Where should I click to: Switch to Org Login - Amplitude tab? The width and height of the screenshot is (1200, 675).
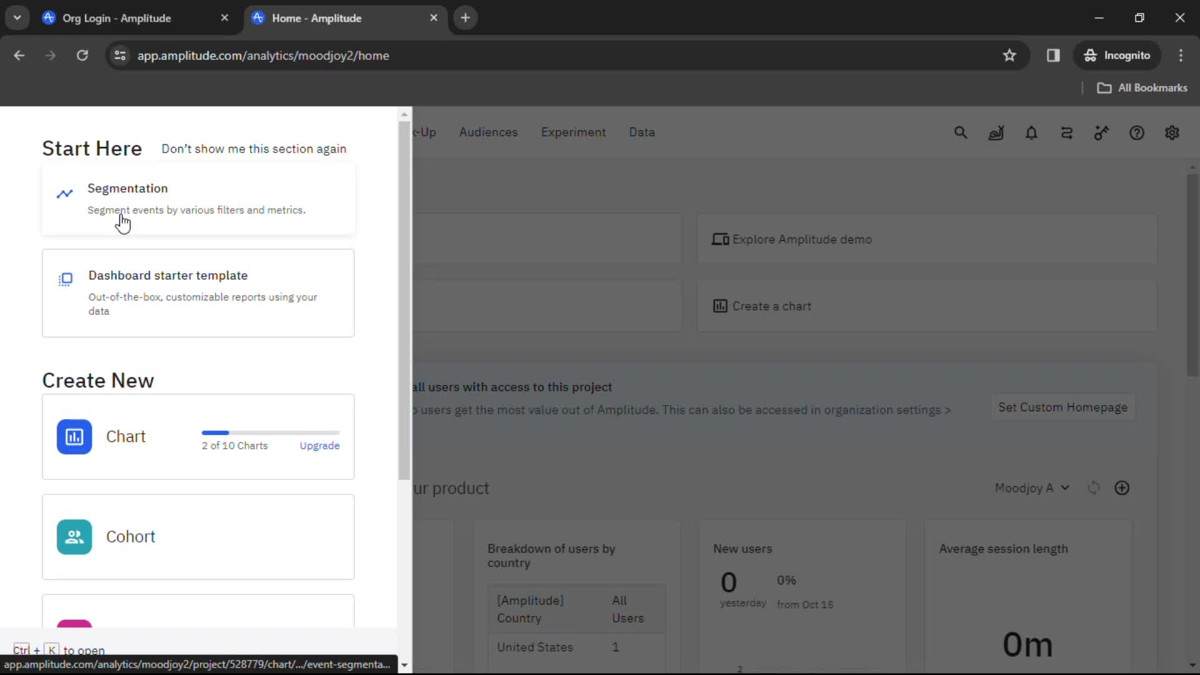(x=116, y=18)
